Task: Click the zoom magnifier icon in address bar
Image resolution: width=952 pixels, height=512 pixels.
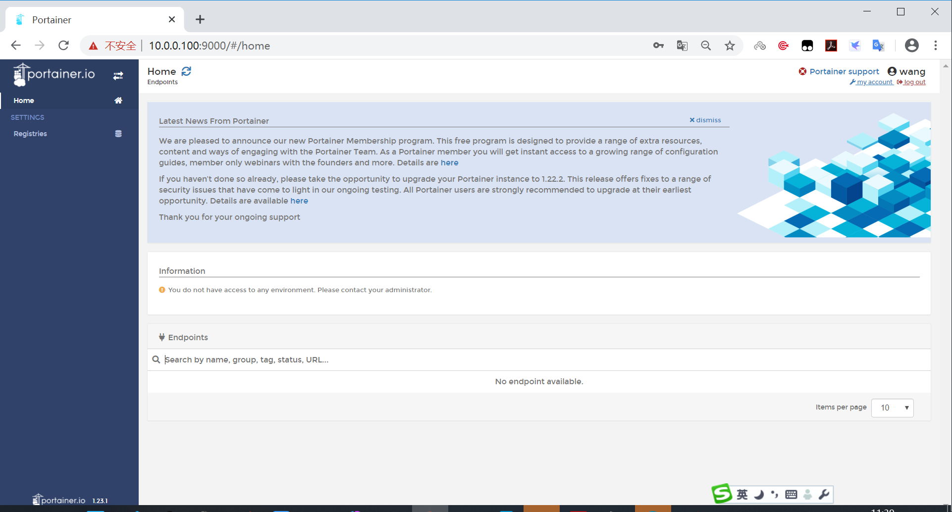Action: coord(706,46)
